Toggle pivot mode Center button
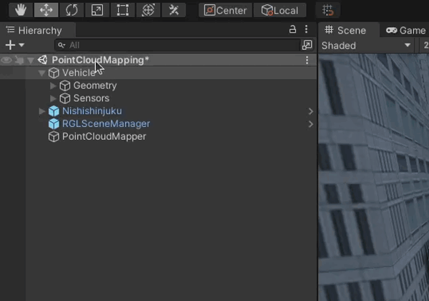This screenshot has width=429, height=301. pos(225,10)
